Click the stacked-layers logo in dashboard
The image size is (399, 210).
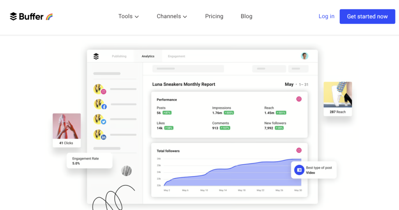tap(96, 56)
